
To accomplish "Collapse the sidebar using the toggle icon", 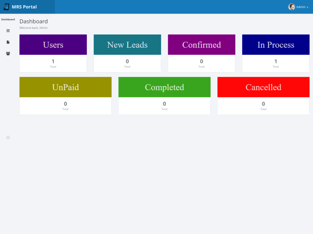I will pyautogui.click(x=8, y=31).
